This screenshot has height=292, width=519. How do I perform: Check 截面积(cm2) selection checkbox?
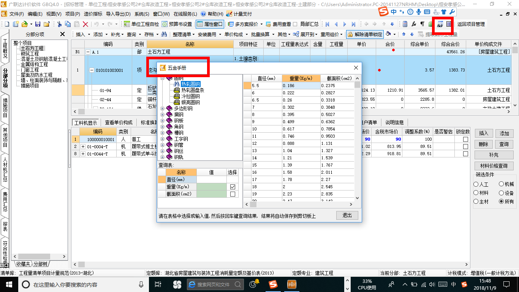pos(233,194)
